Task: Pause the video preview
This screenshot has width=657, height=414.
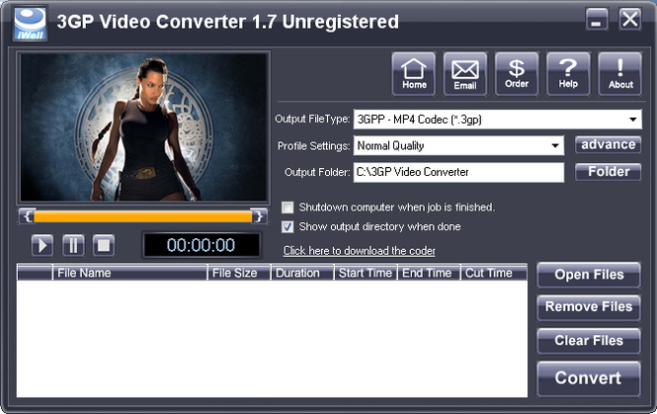Action: pos(73,245)
